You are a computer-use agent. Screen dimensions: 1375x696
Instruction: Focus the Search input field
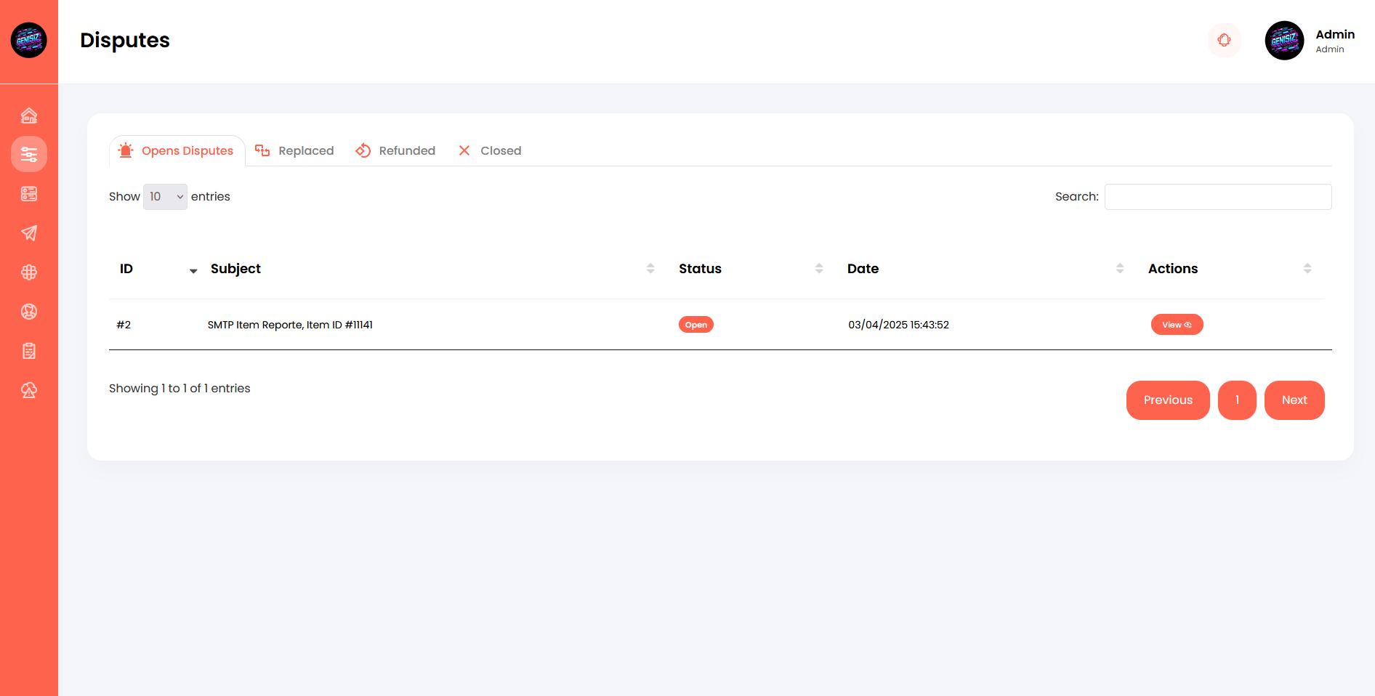click(x=1218, y=197)
